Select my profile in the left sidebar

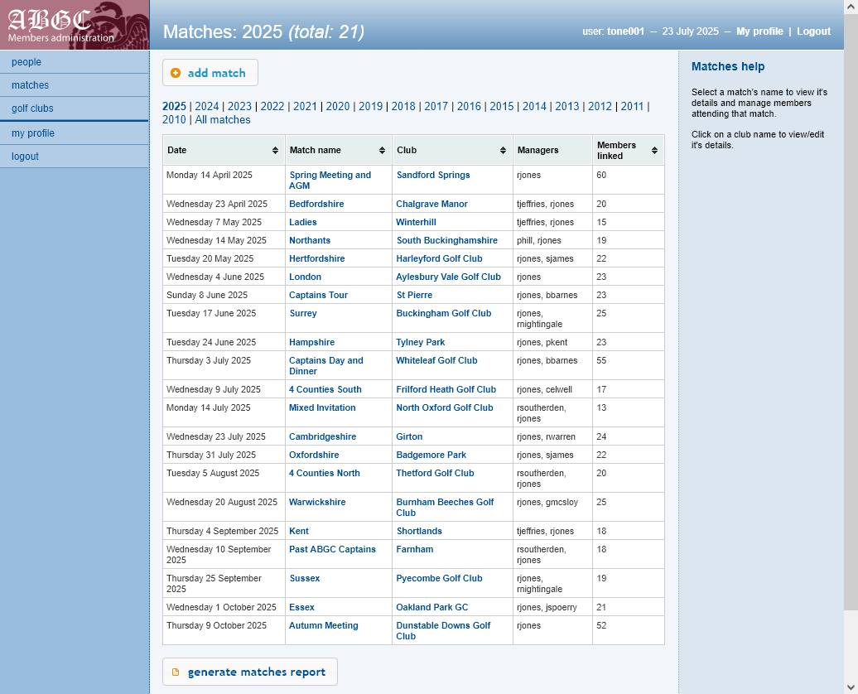click(x=31, y=133)
